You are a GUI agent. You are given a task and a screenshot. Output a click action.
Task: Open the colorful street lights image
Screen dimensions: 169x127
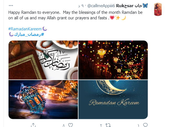113,60
